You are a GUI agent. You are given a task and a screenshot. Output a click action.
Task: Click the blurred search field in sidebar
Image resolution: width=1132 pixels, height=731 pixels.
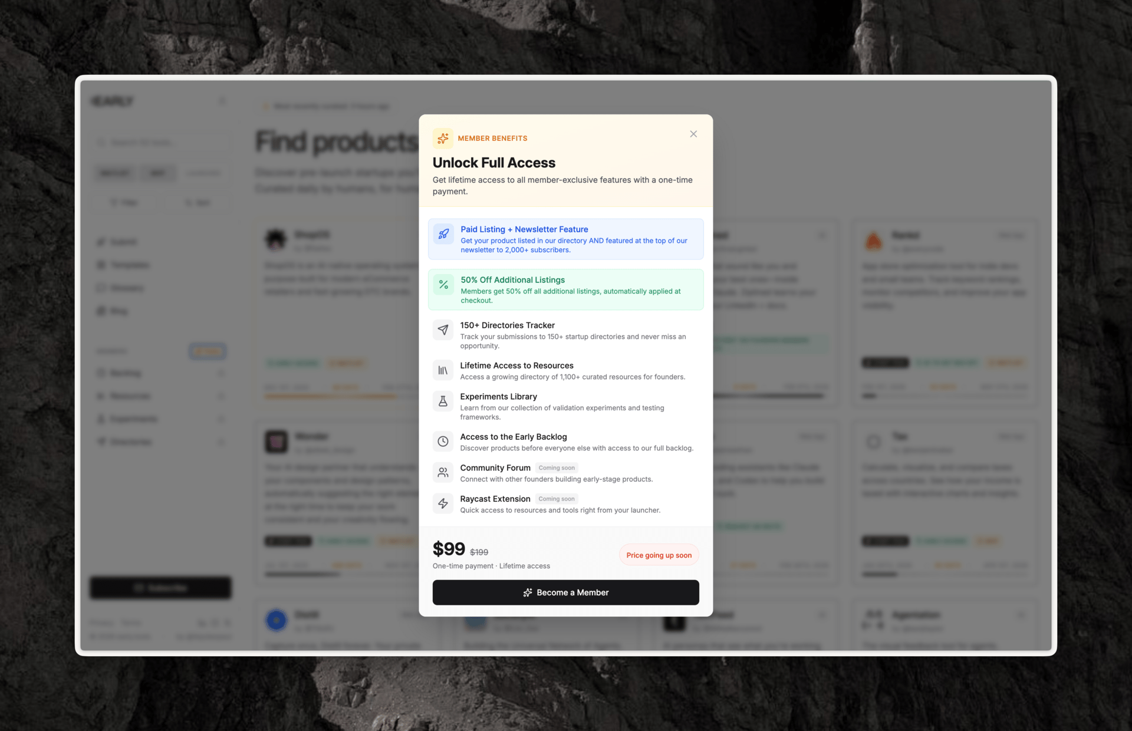pos(160,143)
